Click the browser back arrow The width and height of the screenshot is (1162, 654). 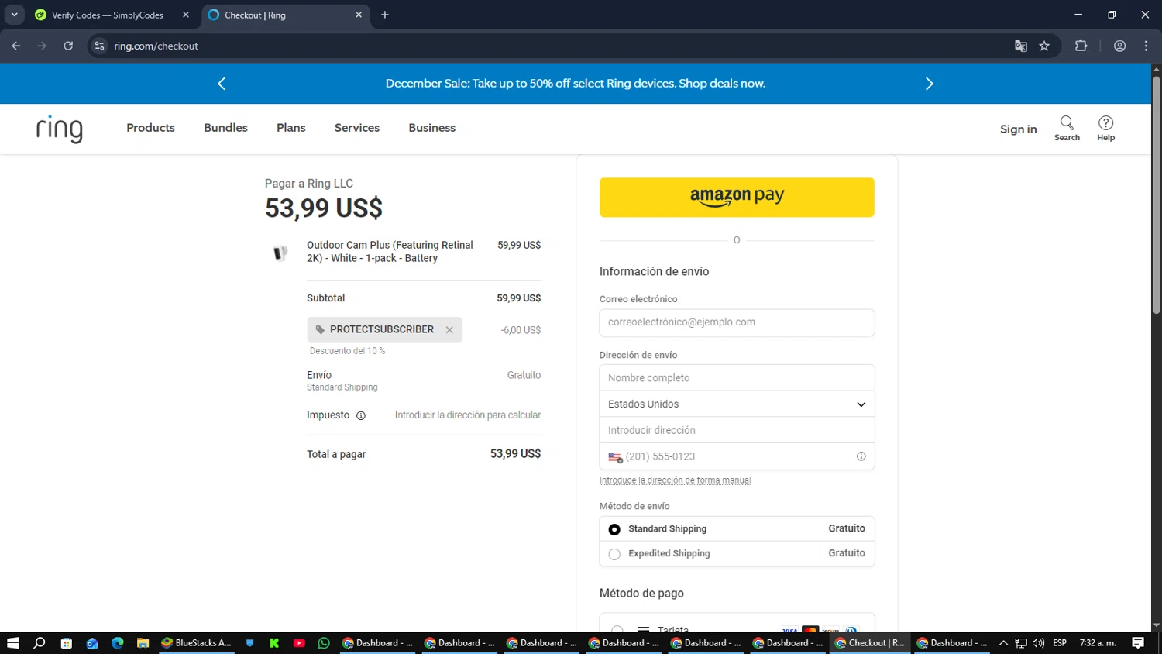pyautogui.click(x=16, y=46)
